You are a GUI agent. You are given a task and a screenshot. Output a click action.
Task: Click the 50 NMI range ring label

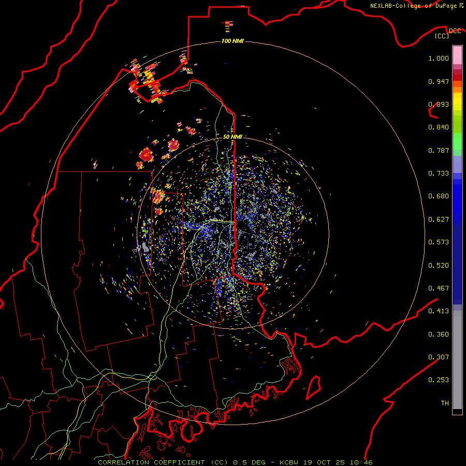click(x=232, y=137)
